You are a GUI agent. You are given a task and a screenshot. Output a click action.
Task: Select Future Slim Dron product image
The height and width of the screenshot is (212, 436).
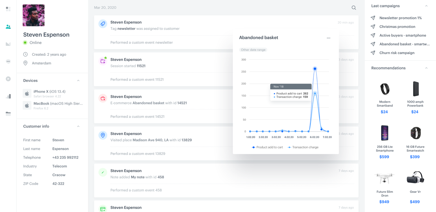click(x=384, y=178)
